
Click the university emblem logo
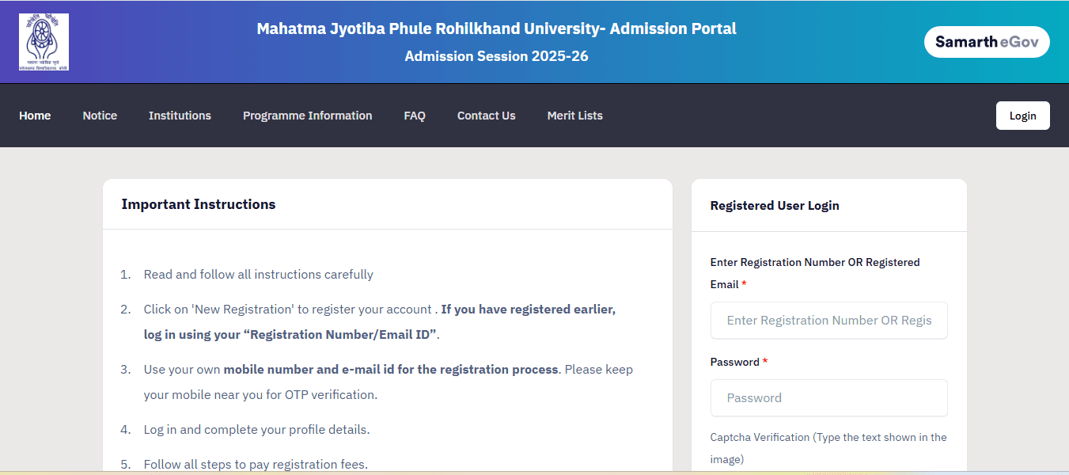coord(44,42)
